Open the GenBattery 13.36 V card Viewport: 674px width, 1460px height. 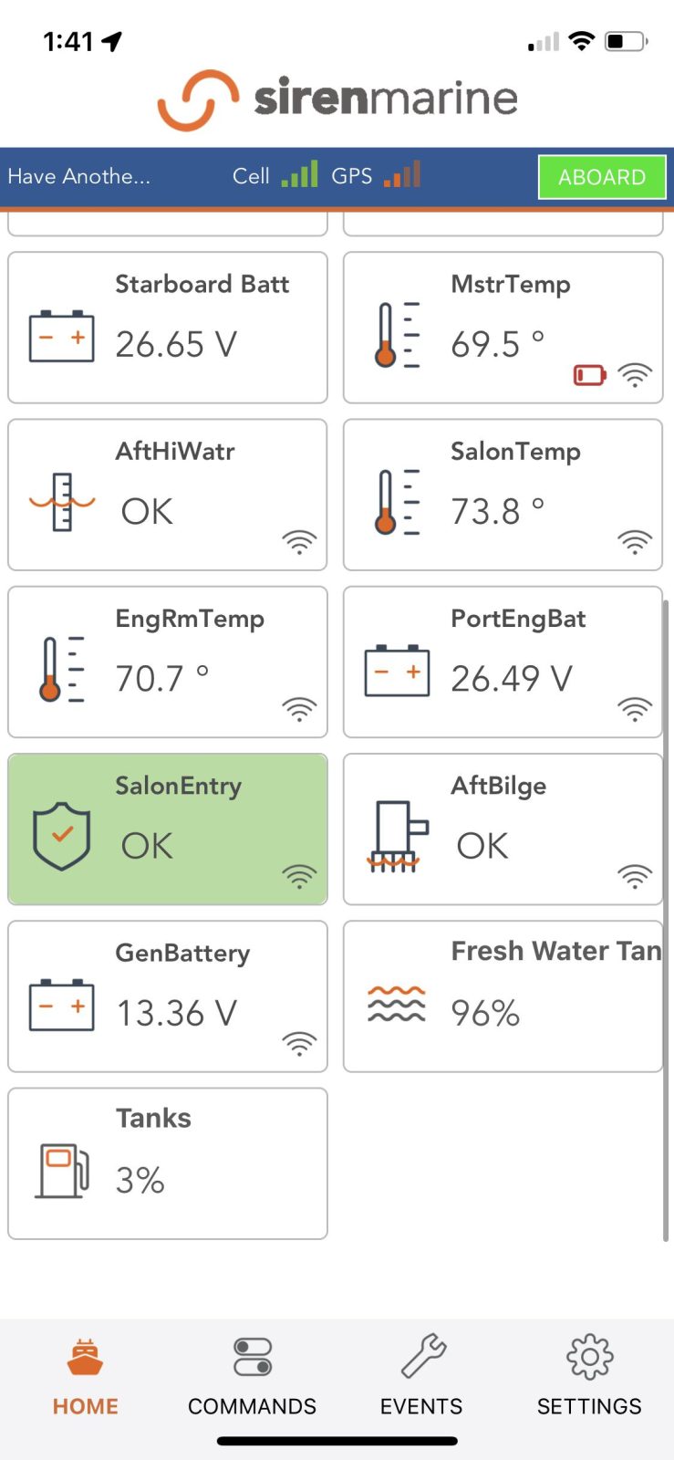[x=168, y=996]
